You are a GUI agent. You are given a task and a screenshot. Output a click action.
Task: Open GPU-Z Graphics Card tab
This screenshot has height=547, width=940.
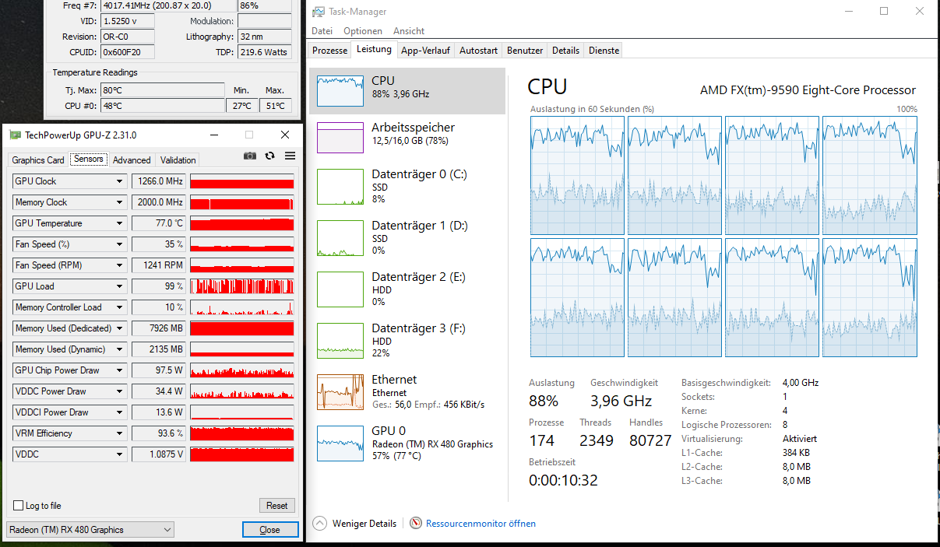point(38,160)
